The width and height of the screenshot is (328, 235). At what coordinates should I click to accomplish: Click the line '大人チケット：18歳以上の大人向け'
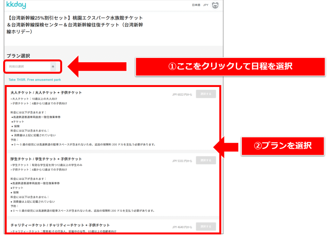(x=34, y=99)
